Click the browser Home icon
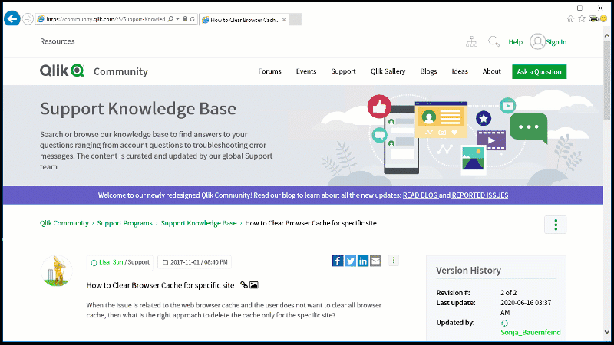This screenshot has width=614, height=345. pyautogui.click(x=570, y=18)
